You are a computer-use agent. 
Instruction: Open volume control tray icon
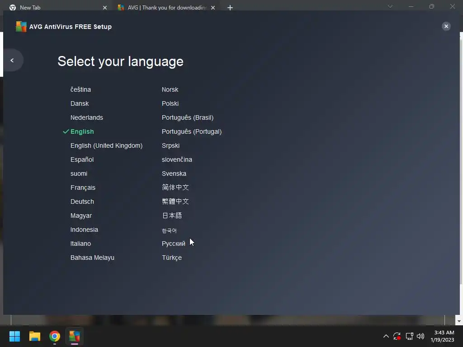420,336
